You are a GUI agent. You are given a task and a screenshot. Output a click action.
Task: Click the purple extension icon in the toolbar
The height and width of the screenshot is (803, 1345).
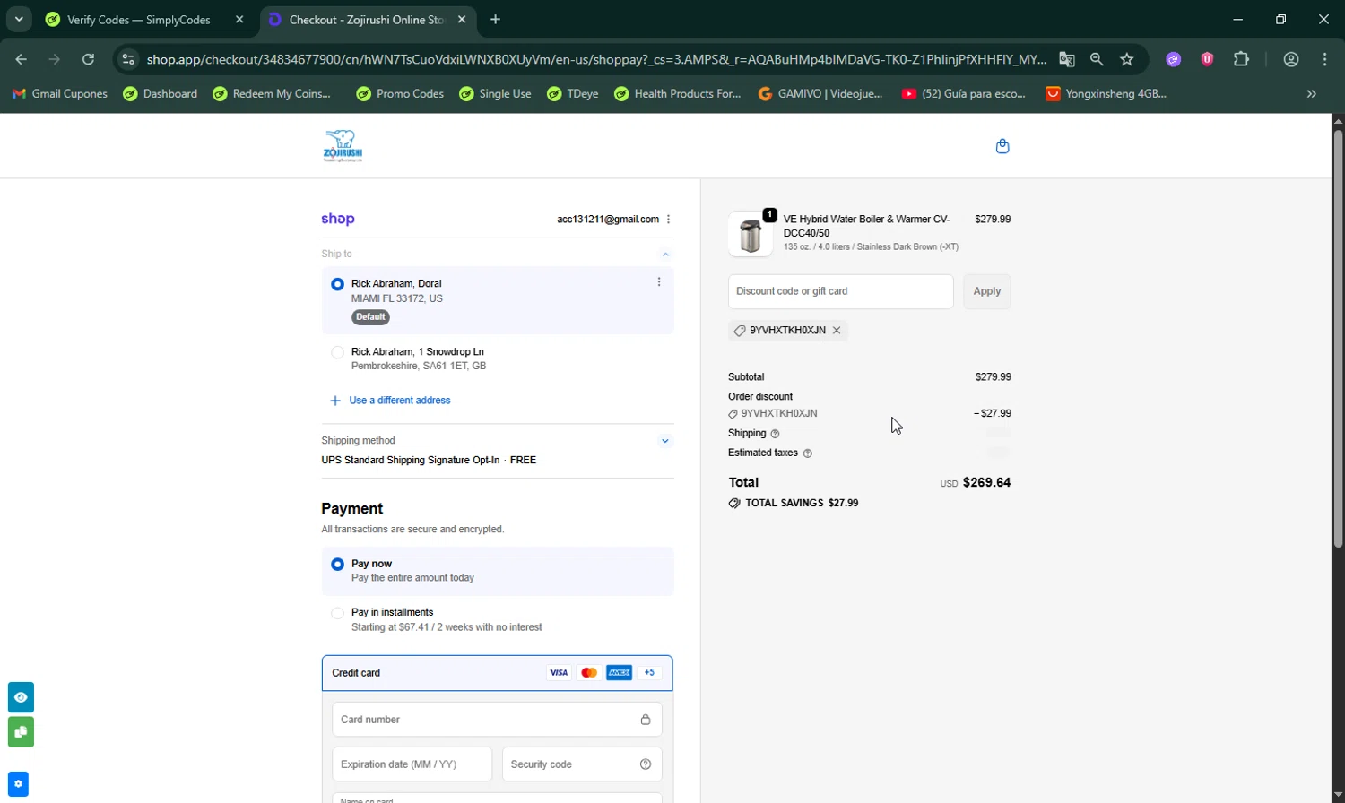coord(1174,59)
